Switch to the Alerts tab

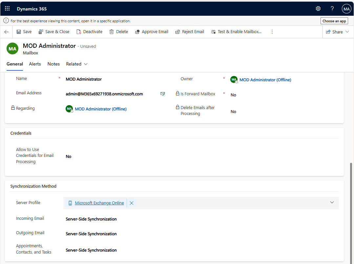35,64
